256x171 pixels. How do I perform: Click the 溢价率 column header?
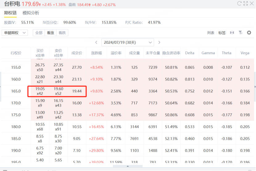(x=116, y=53)
